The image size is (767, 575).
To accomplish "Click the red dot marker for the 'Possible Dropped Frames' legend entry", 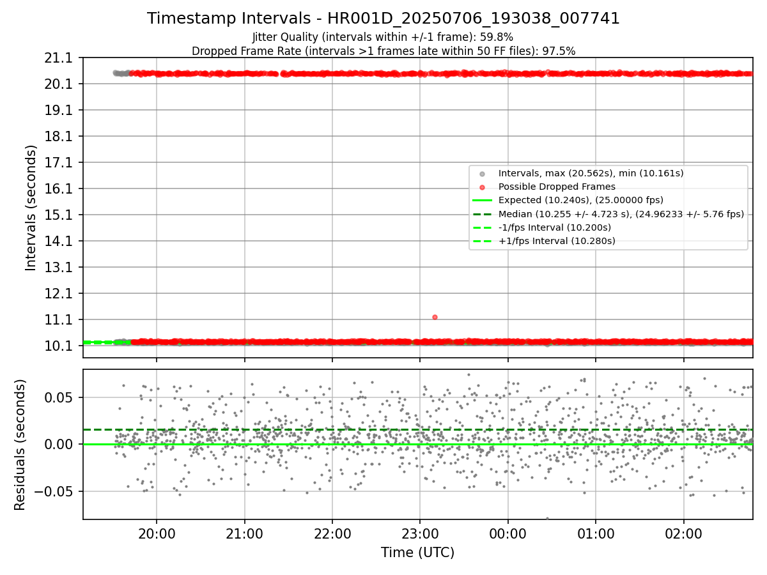I will pyautogui.click(x=482, y=187).
